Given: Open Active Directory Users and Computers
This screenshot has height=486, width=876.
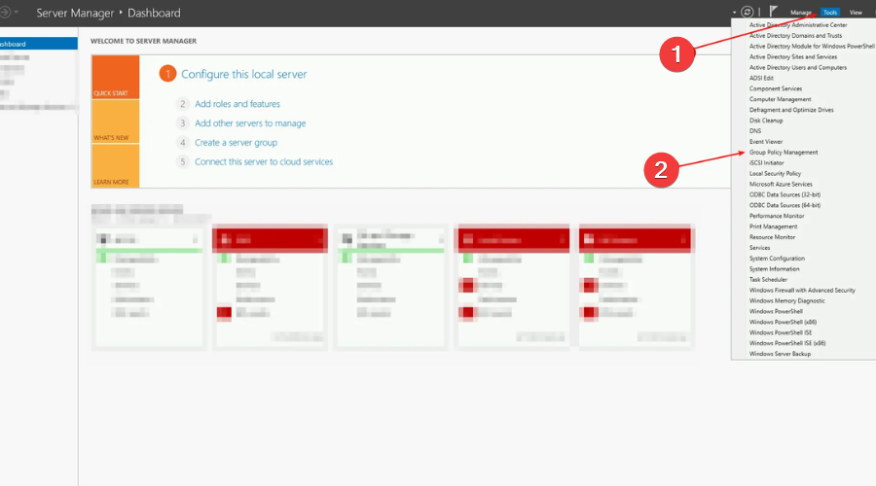Looking at the screenshot, I should 798,67.
